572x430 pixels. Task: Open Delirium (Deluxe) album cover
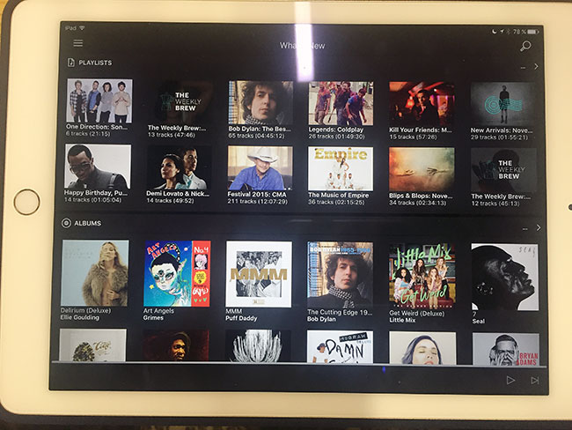(95, 273)
